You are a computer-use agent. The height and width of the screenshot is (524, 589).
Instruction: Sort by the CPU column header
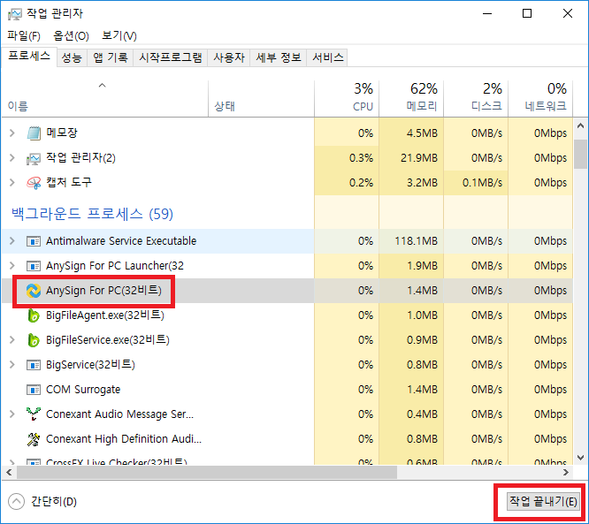click(347, 98)
